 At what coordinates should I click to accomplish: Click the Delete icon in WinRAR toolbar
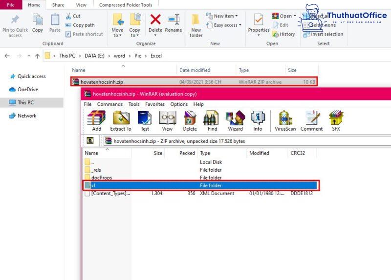pyautogui.click(x=190, y=121)
